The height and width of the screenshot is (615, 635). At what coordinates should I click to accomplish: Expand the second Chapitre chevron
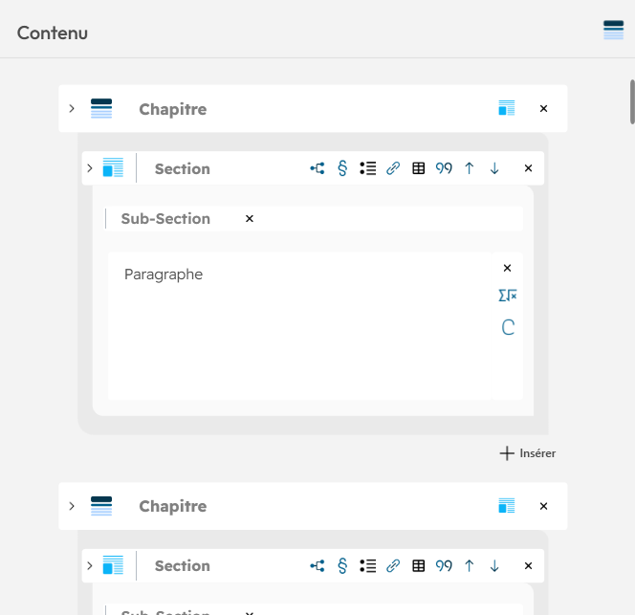click(x=72, y=506)
